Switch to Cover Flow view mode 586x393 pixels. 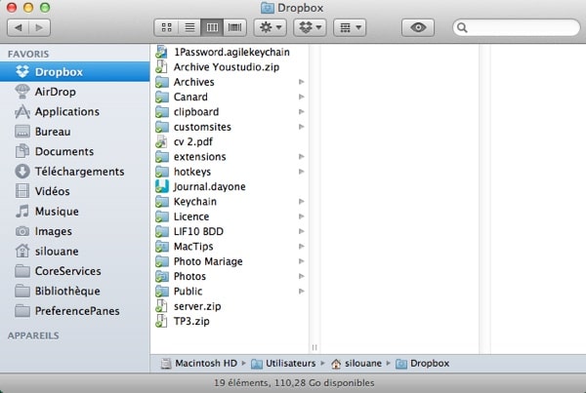[232, 27]
